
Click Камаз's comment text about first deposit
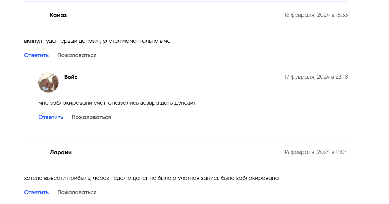pos(97,41)
